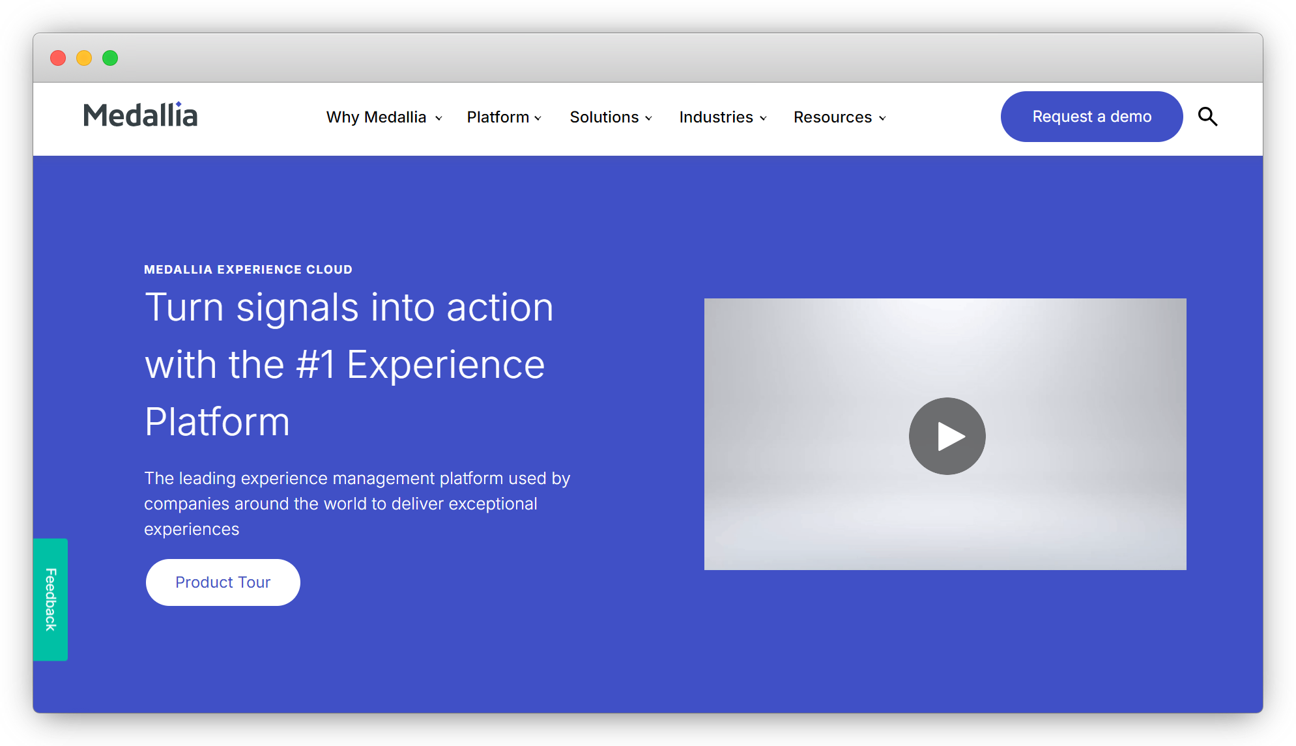This screenshot has height=746, width=1296.
Task: Expand the Solutions dropdown arrow
Action: point(648,119)
